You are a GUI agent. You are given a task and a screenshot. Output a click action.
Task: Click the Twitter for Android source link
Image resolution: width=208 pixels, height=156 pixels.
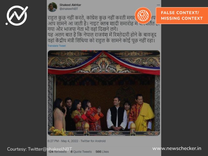93,141
